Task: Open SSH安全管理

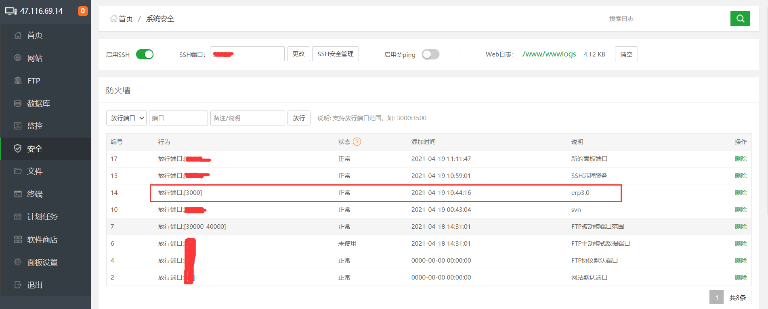Action: pos(336,54)
